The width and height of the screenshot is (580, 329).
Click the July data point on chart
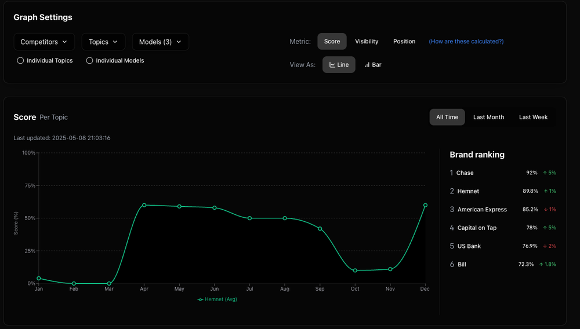249,218
